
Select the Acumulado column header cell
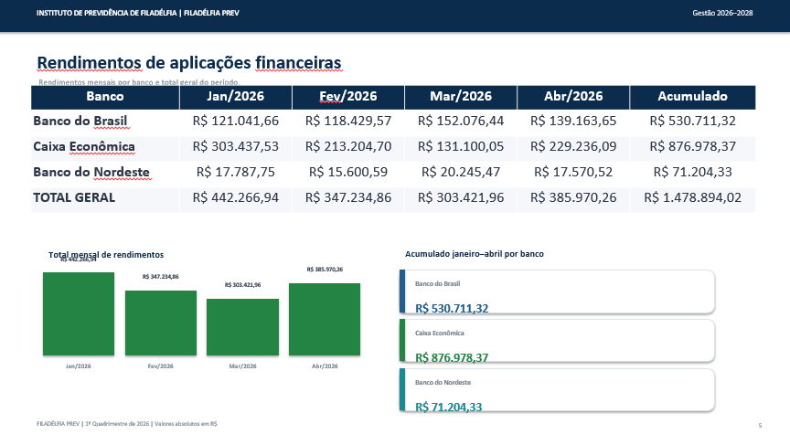[x=692, y=97]
